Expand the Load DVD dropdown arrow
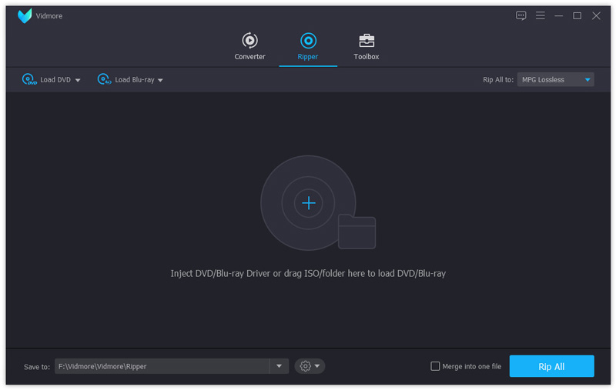The image size is (616, 390). point(78,80)
